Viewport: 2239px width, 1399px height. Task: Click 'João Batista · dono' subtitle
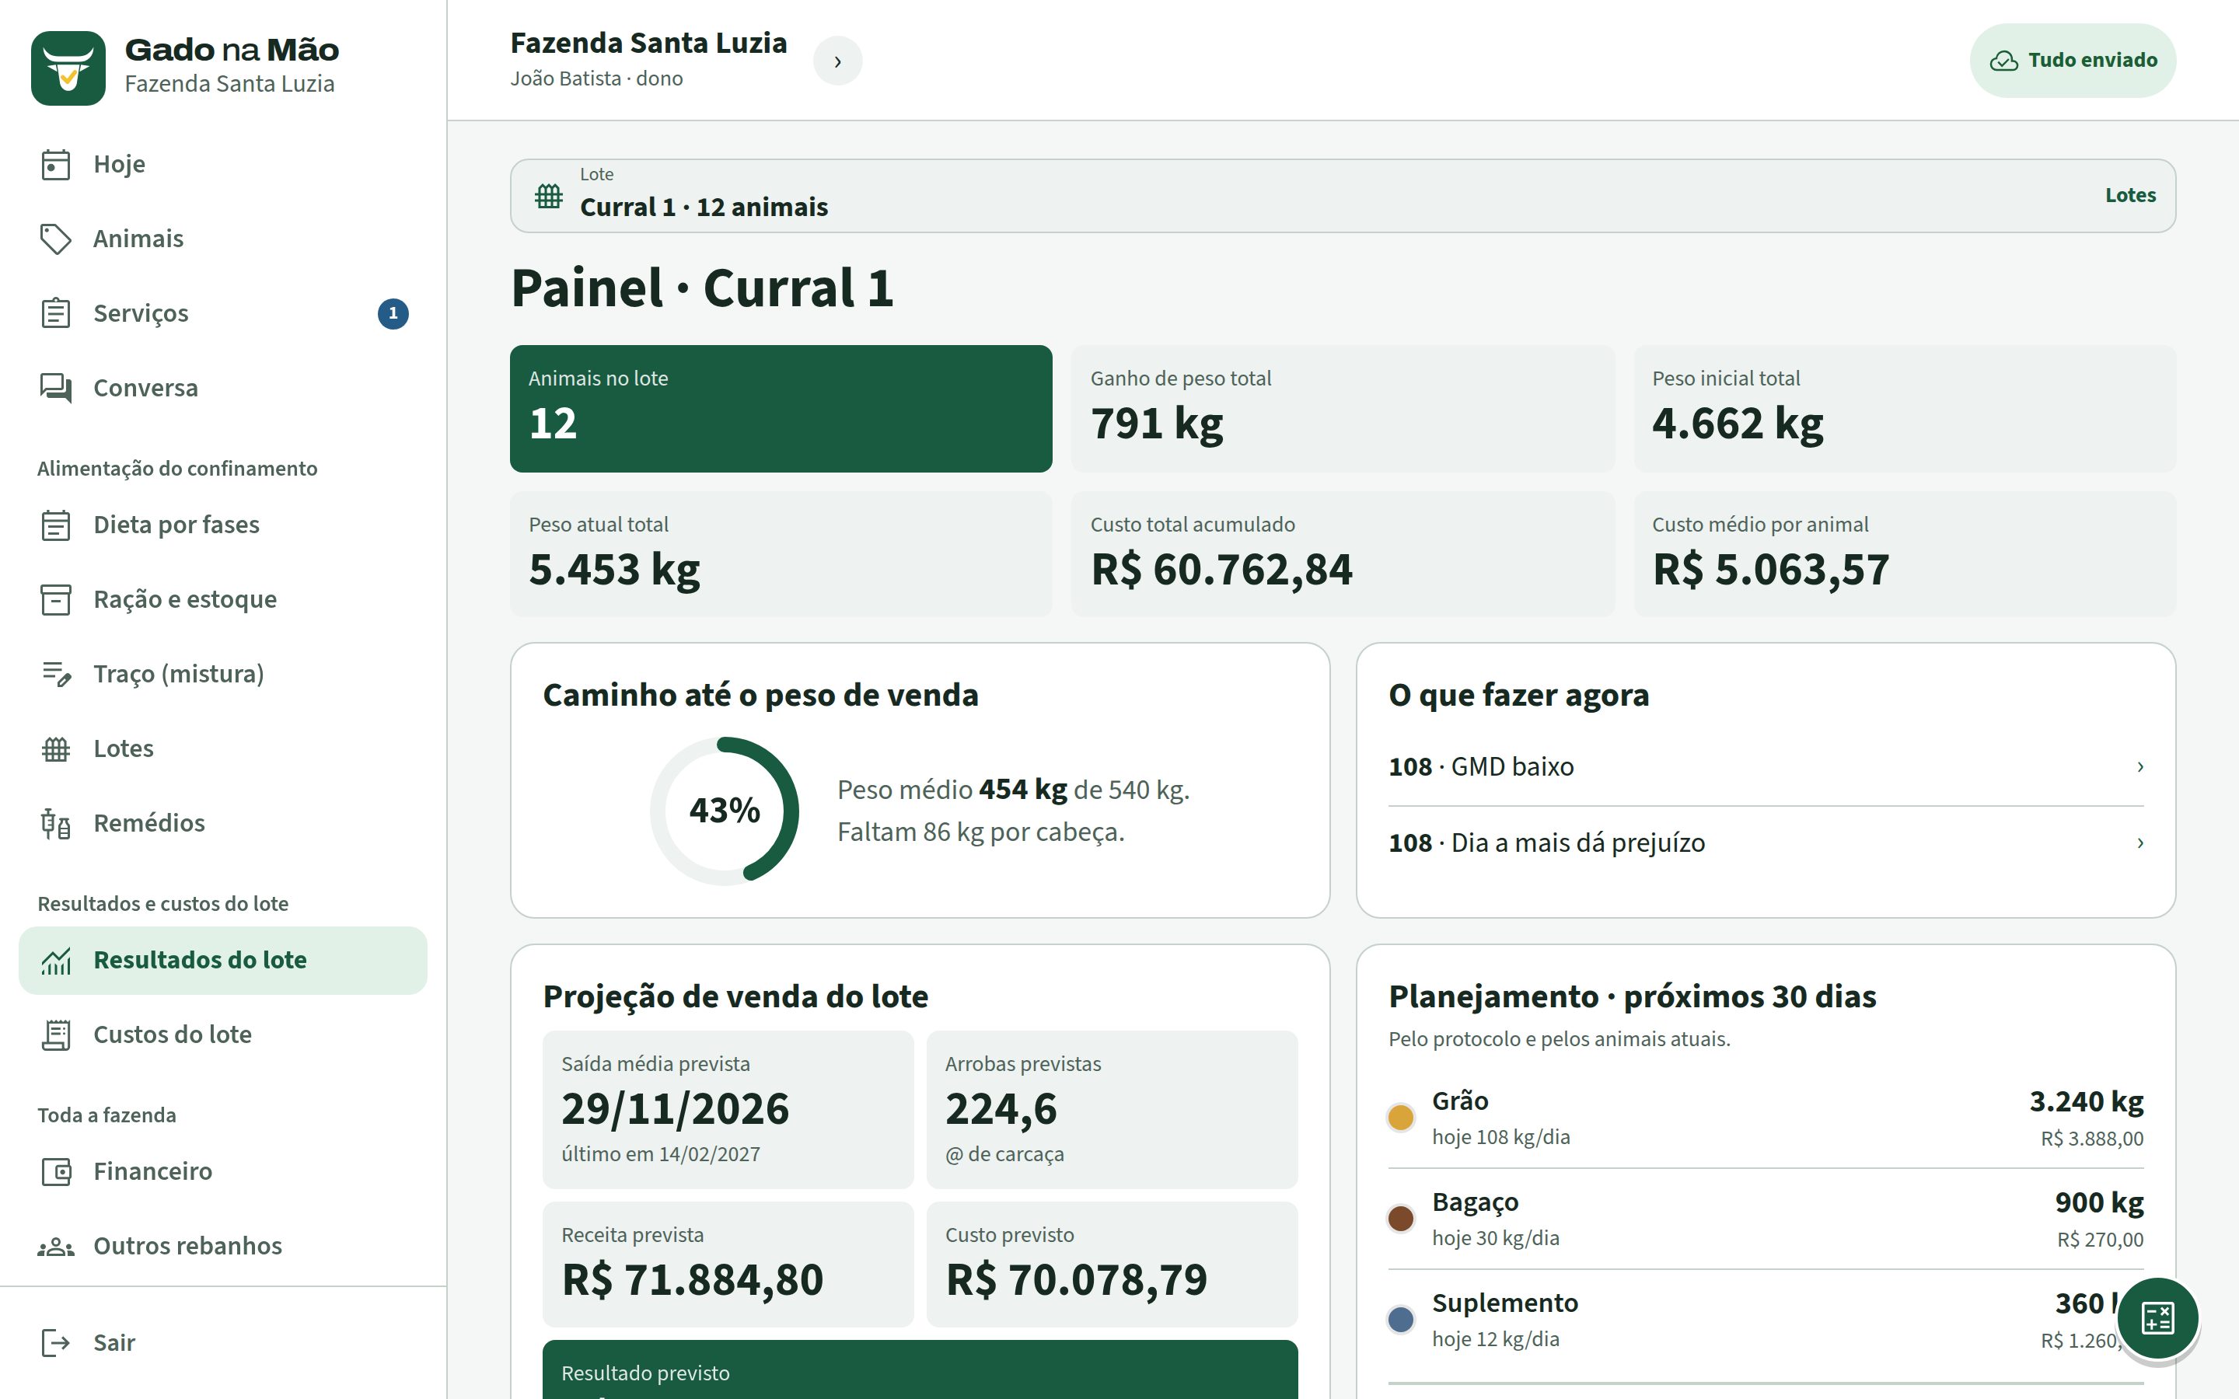[x=597, y=78]
